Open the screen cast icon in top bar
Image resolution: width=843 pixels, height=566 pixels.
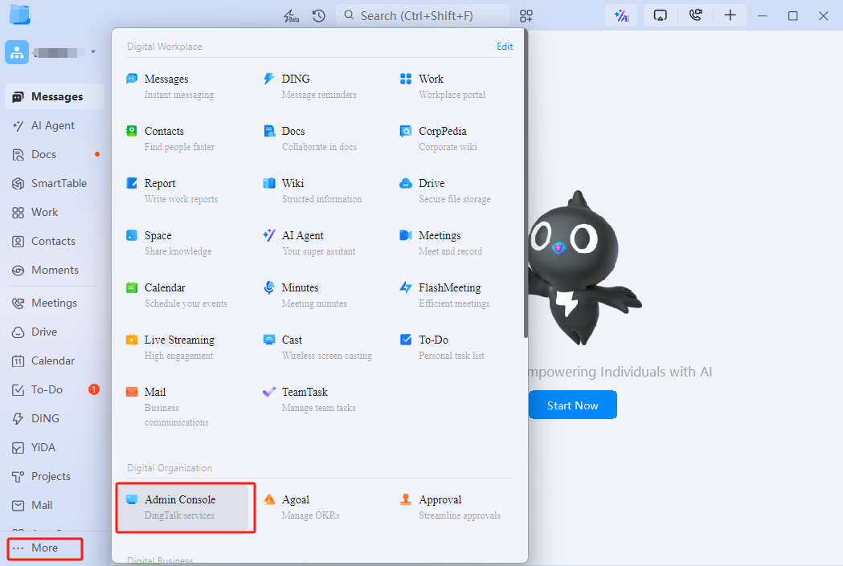(661, 16)
